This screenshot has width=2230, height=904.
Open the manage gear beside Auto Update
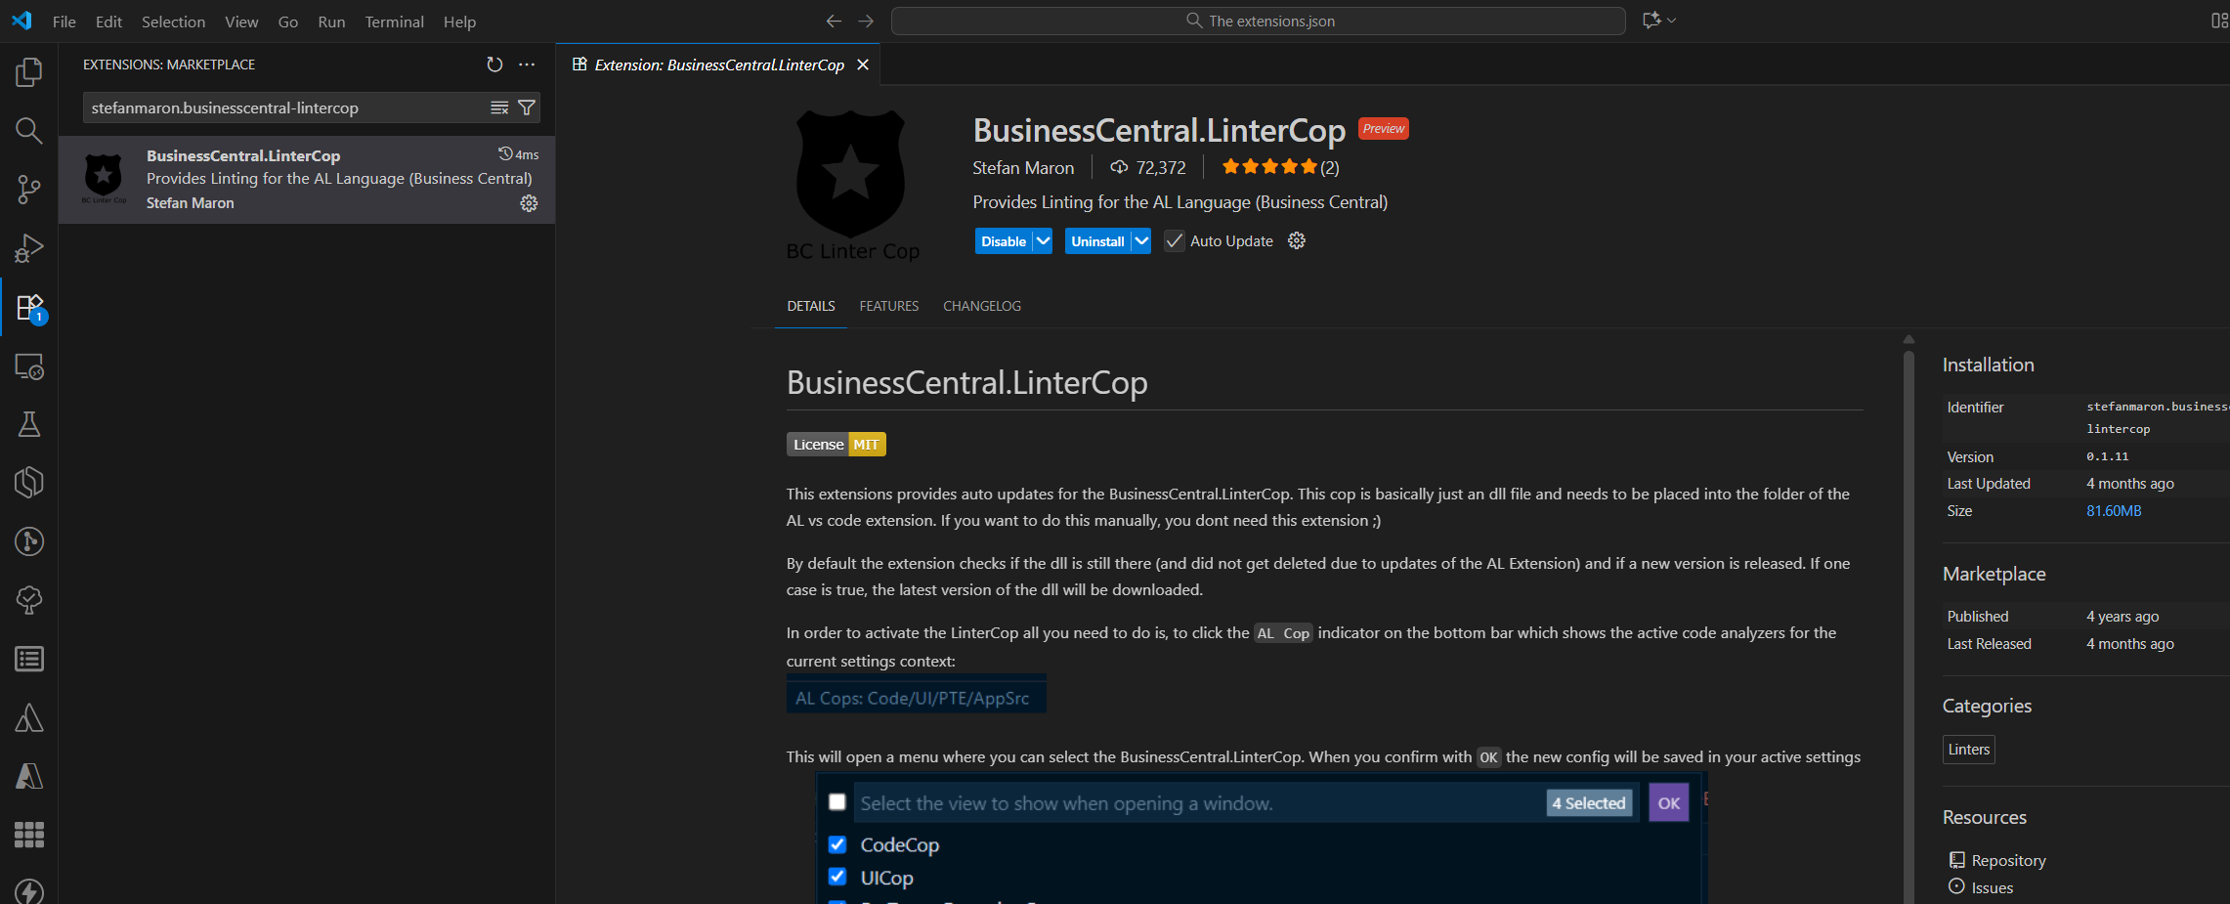pyautogui.click(x=1297, y=240)
